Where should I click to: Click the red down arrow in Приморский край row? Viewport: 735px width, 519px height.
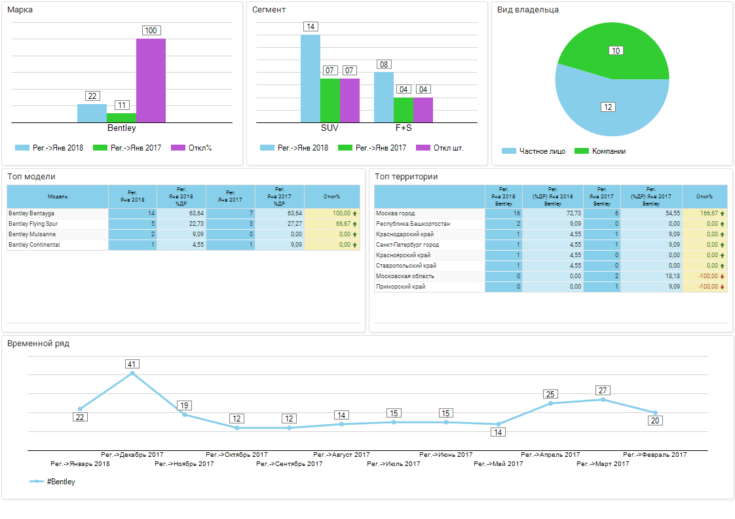pos(723,287)
